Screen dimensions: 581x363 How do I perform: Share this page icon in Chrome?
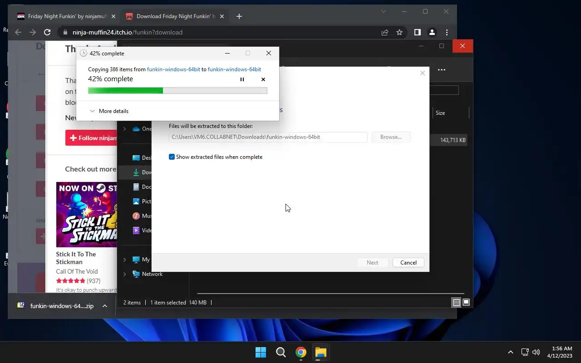(x=385, y=32)
